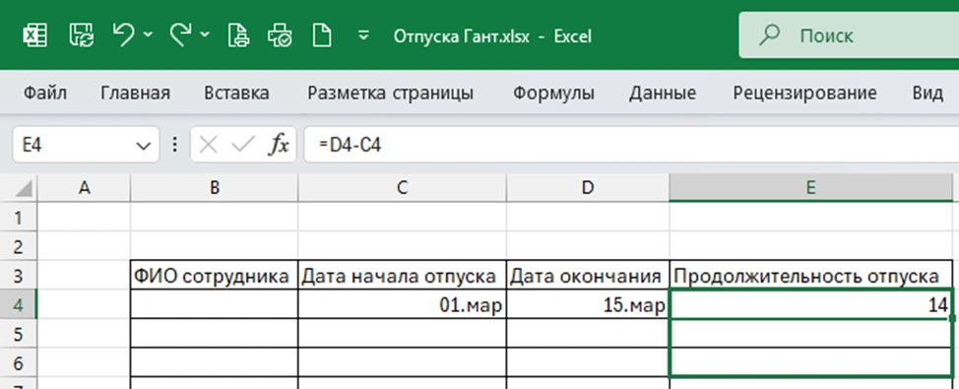This screenshot has width=959, height=389.
Task: Select row 6 header
Action: [19, 363]
